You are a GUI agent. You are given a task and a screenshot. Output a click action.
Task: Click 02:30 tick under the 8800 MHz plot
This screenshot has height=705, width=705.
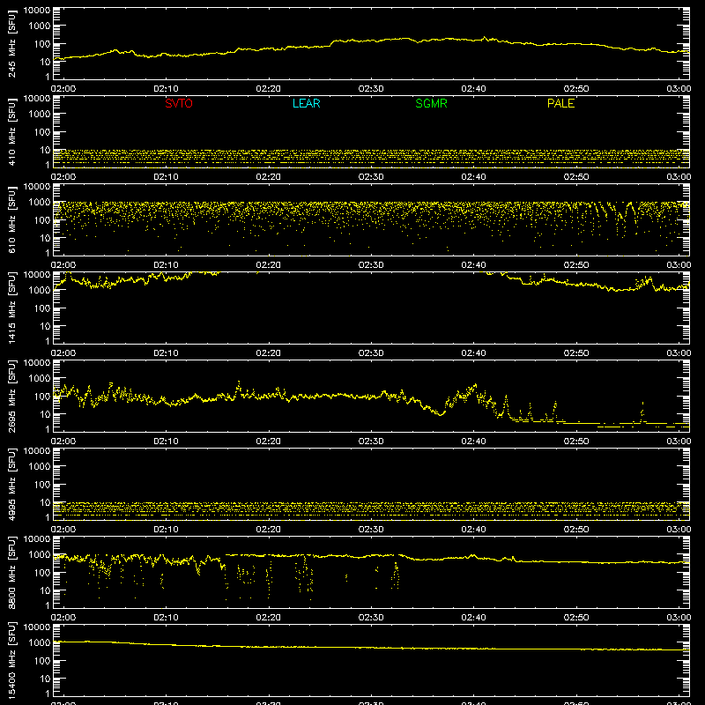coord(371,618)
